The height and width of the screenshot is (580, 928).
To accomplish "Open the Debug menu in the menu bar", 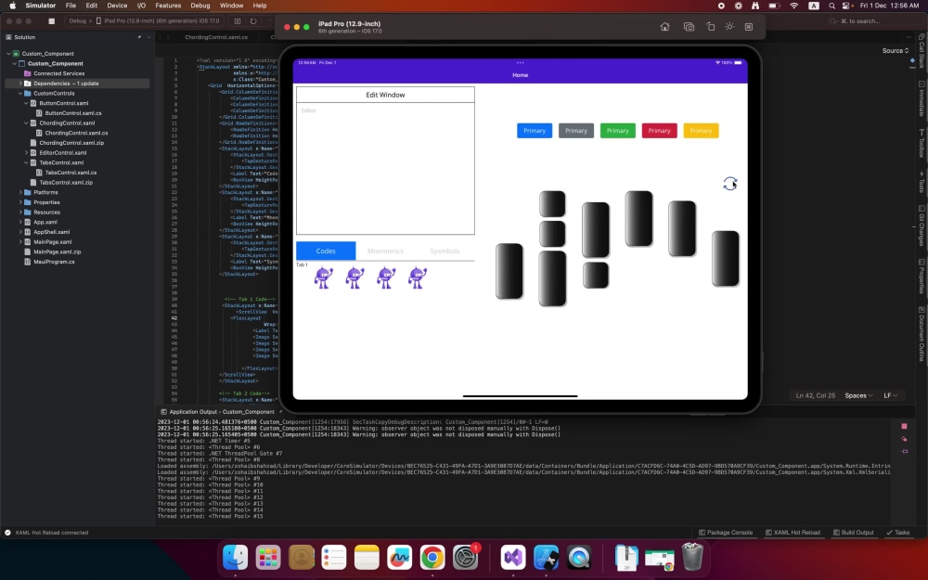I will 202,6.
